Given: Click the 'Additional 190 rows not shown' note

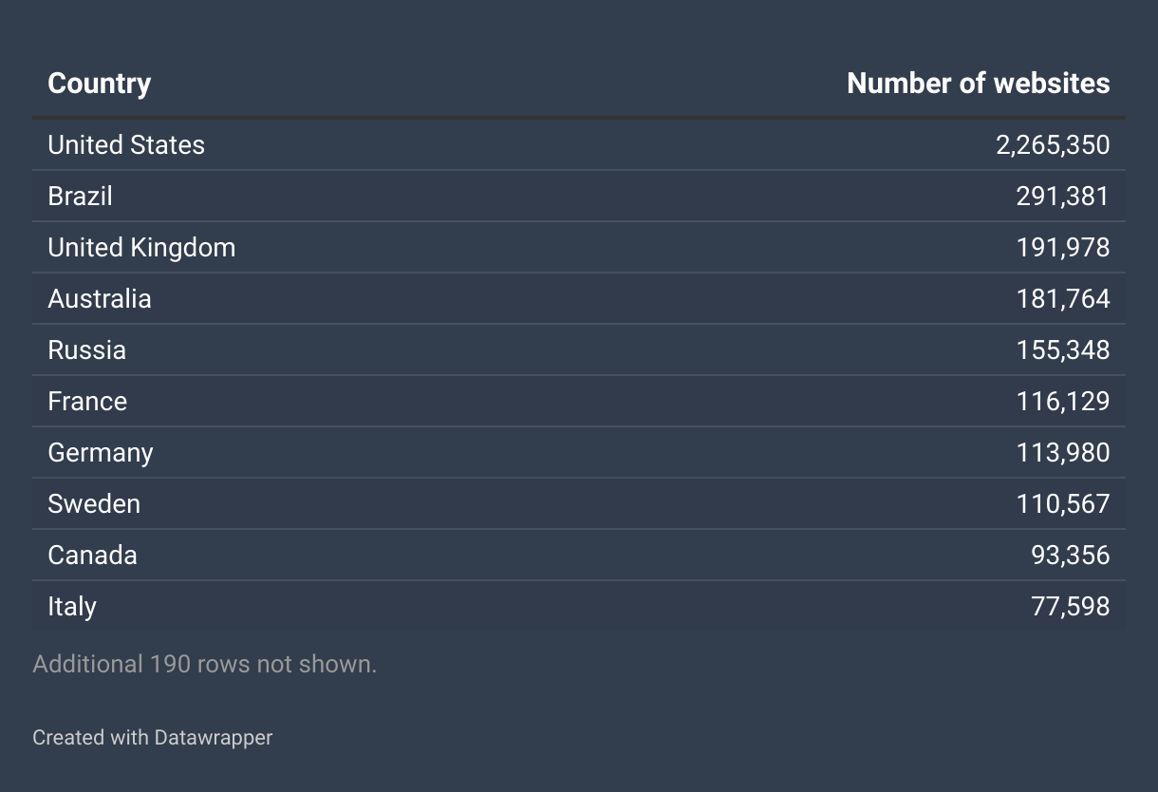Looking at the screenshot, I should 204,664.
